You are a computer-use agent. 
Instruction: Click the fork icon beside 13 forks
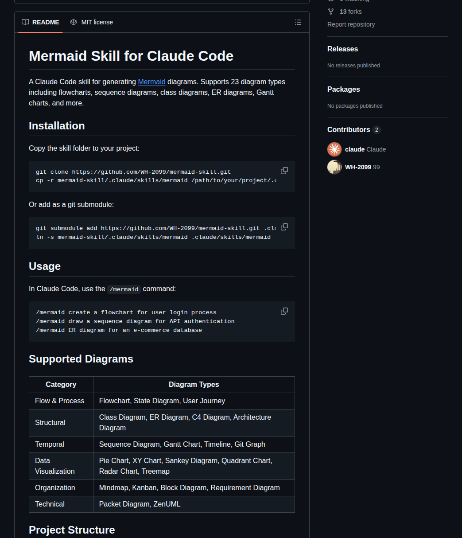(331, 12)
